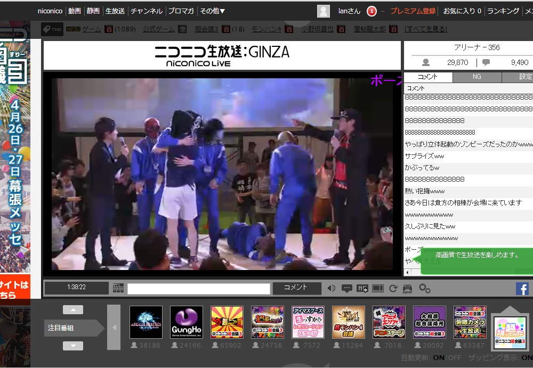The width and height of the screenshot is (533, 368).
Task: Open ランキング link
Action: (x=503, y=11)
